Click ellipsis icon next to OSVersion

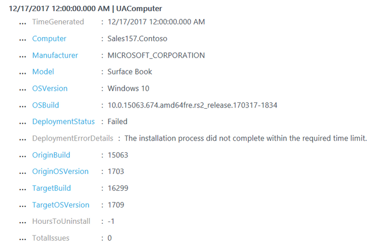(x=23, y=90)
